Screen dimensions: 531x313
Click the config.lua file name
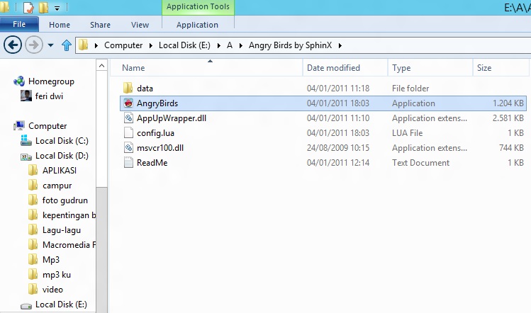[155, 133]
